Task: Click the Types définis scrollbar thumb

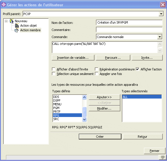Action: pyautogui.click(x=84, y=112)
